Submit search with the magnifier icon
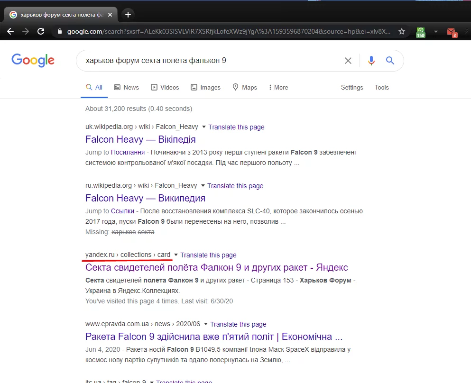 click(390, 60)
